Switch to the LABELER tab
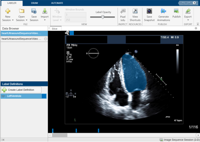Viewport: 200px width, 142px height. (x=12, y=3)
